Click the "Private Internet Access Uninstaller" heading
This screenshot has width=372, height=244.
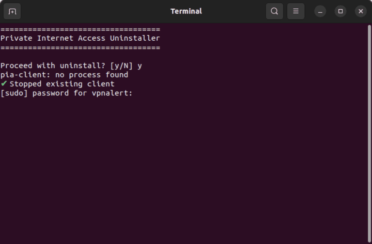(80, 38)
